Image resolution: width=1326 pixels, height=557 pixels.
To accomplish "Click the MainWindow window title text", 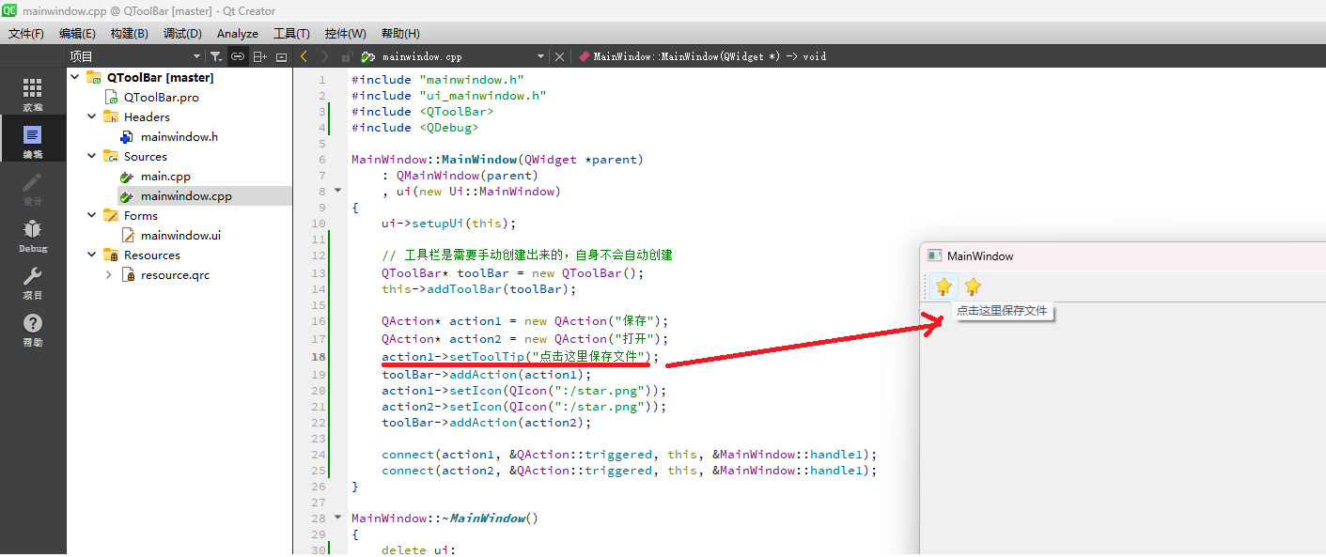I will 980,255.
